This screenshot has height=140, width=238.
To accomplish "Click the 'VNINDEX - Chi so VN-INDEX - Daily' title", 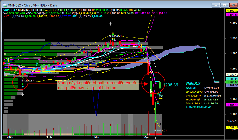I will (32, 5).
